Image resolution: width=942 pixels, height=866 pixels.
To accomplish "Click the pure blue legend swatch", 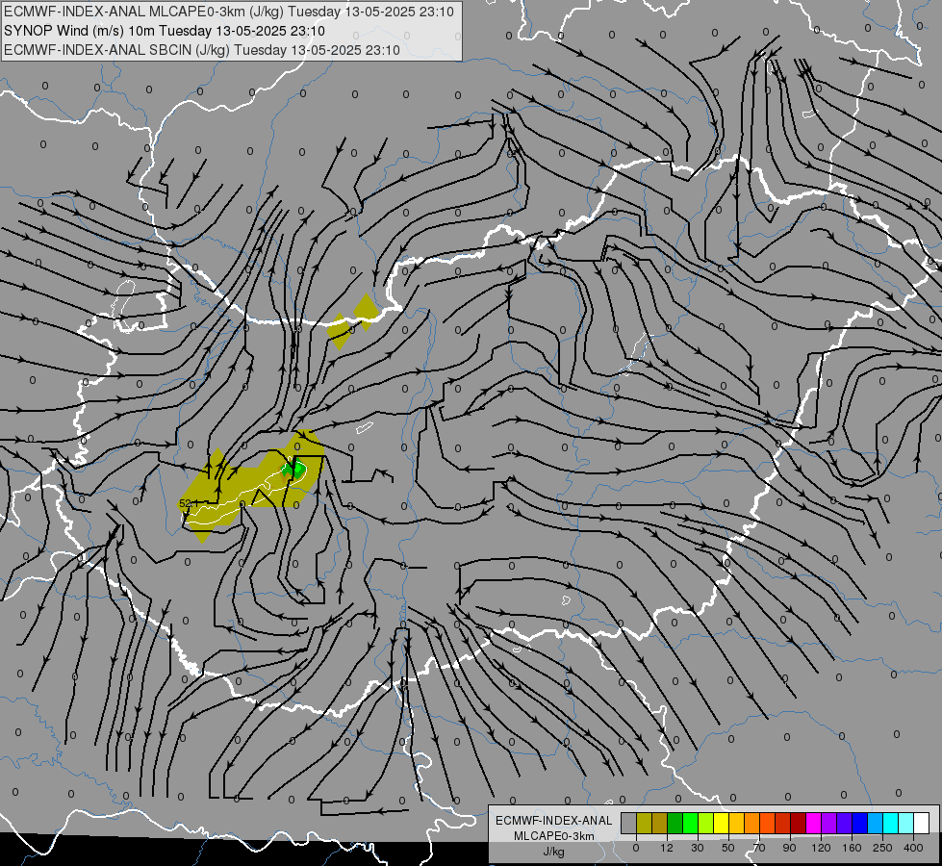I will tap(860, 823).
